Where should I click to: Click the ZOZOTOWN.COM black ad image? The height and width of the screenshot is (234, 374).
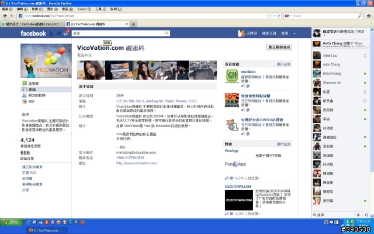tap(239, 200)
